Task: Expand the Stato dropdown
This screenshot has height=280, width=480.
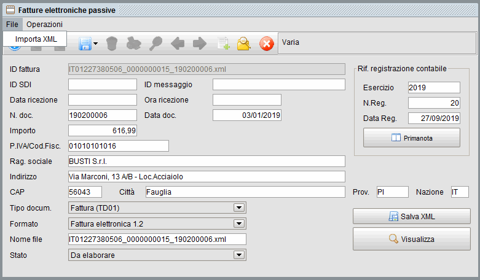Action: tap(239, 255)
